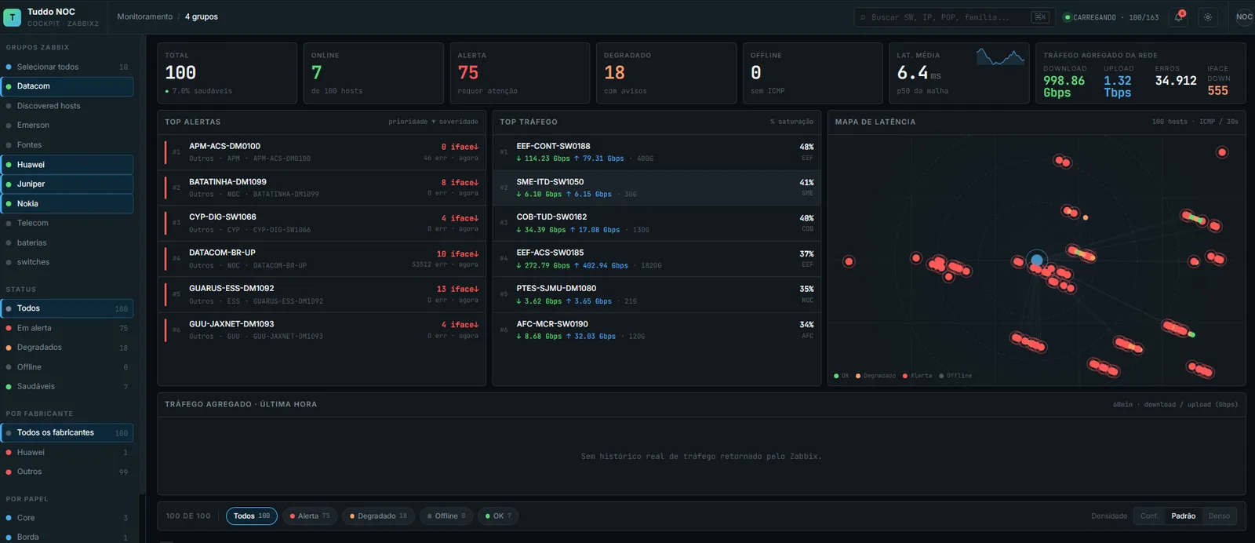The image size is (1255, 543).
Task: Filter role by Core
Action: [x=67, y=518]
